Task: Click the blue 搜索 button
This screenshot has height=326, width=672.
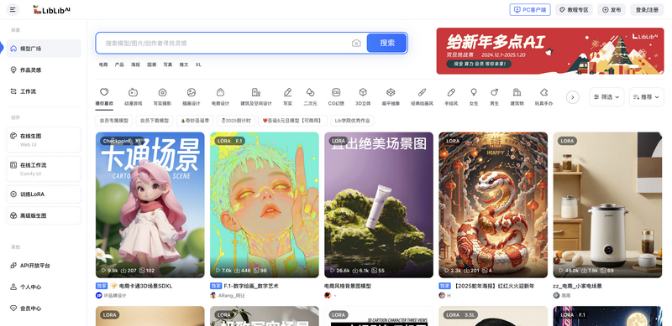Action: (x=387, y=43)
